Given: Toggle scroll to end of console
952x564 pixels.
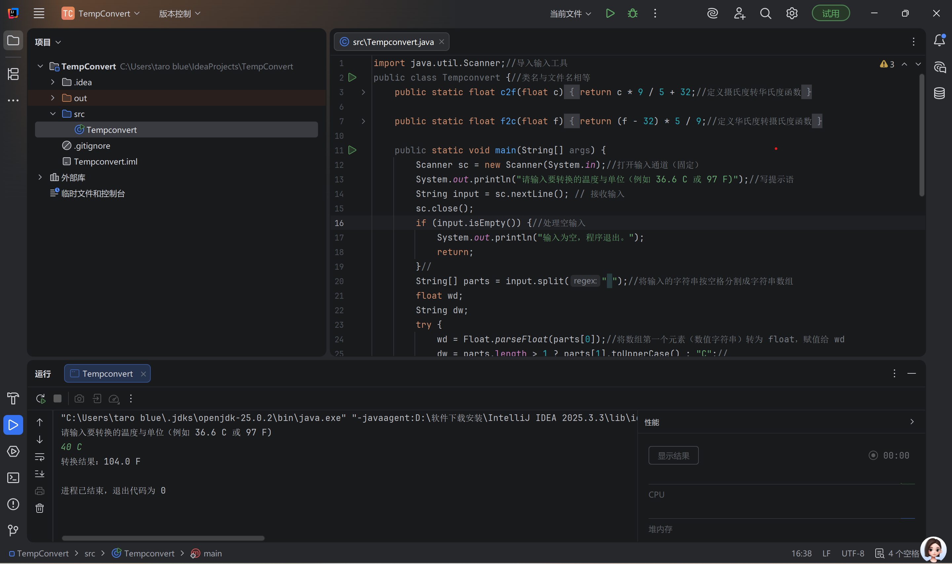Looking at the screenshot, I should click(40, 474).
